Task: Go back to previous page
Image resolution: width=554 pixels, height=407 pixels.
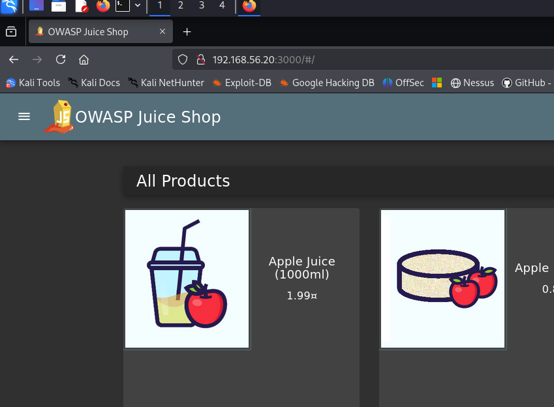Action: (14, 60)
